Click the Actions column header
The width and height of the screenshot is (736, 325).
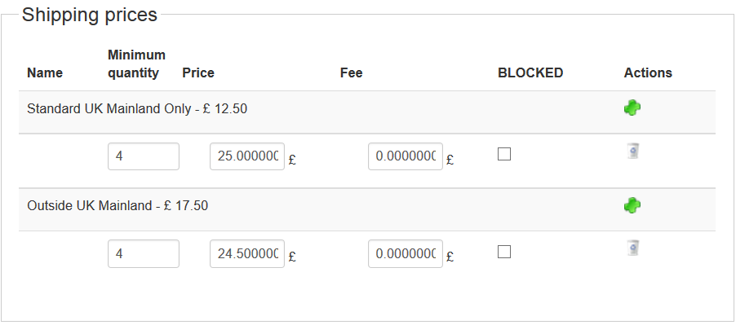[648, 73]
